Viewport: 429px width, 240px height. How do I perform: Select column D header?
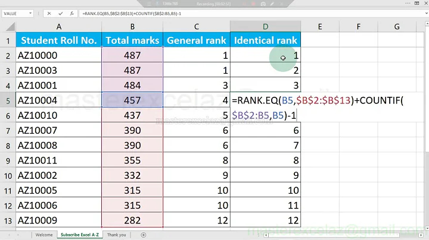265,27
